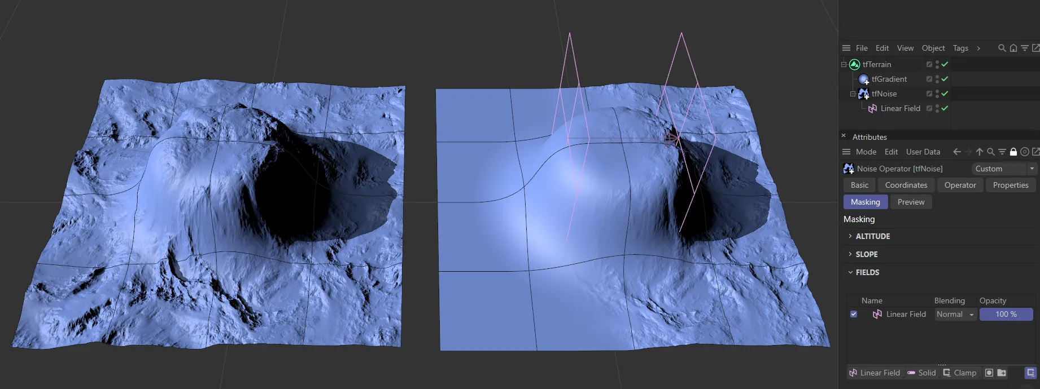The height and width of the screenshot is (389, 1040).
Task: Click the mask icon beside Clamp button
Action: pos(989,373)
